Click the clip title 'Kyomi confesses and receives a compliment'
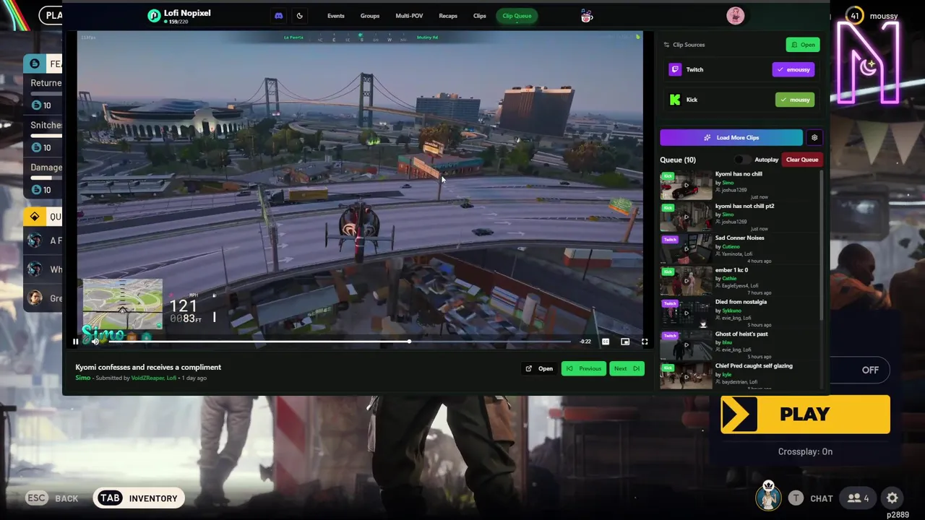The height and width of the screenshot is (520, 925). click(148, 367)
